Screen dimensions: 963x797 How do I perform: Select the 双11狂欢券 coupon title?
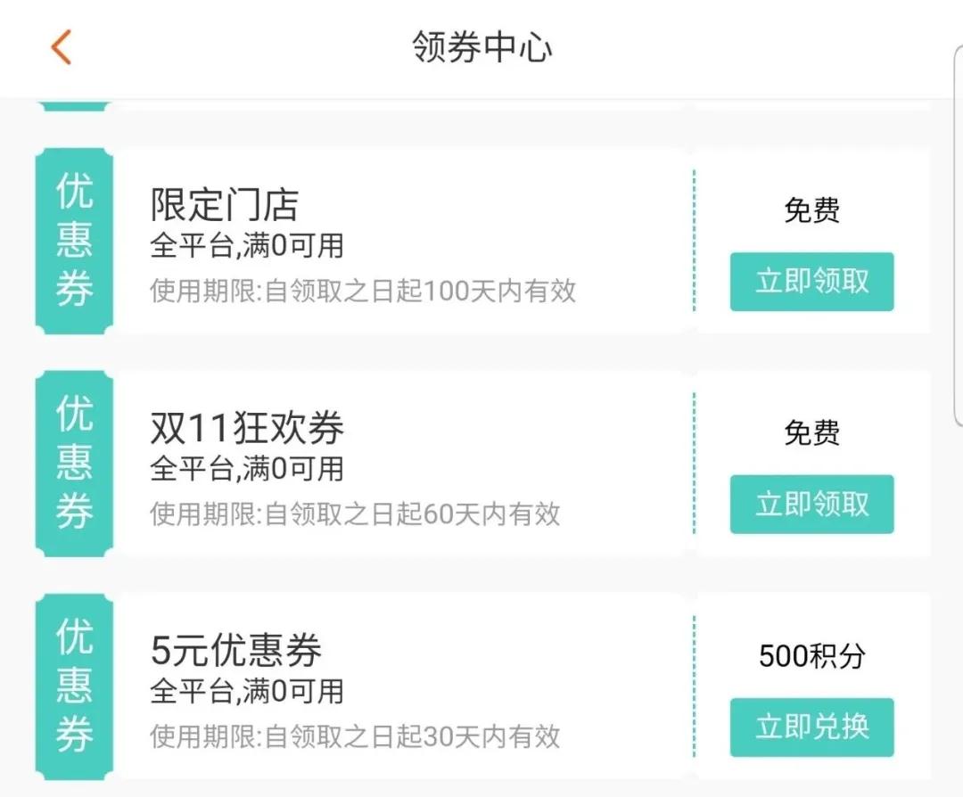click(x=247, y=429)
